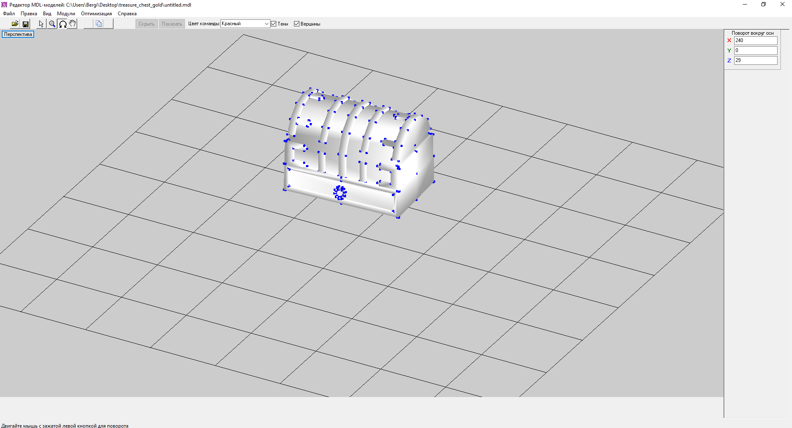This screenshot has width=792, height=428.
Task: Click the open file folder icon
Action: click(x=15, y=24)
